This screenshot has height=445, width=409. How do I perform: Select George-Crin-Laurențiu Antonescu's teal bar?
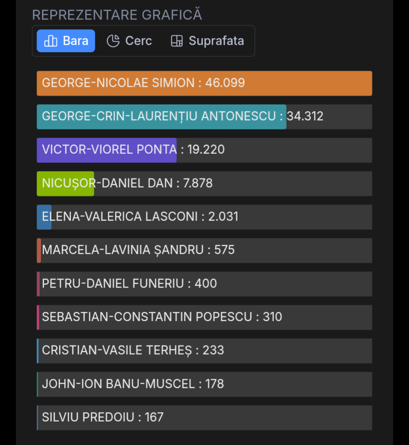(x=161, y=116)
